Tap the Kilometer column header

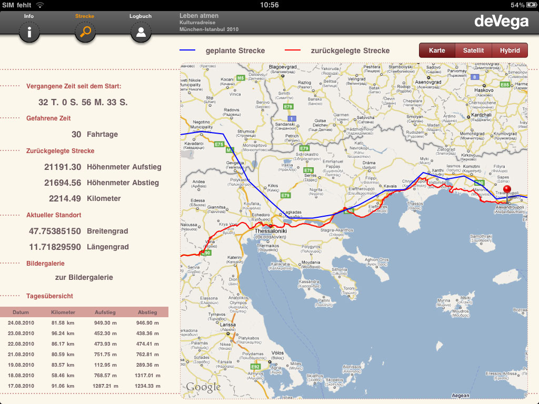pos(63,312)
